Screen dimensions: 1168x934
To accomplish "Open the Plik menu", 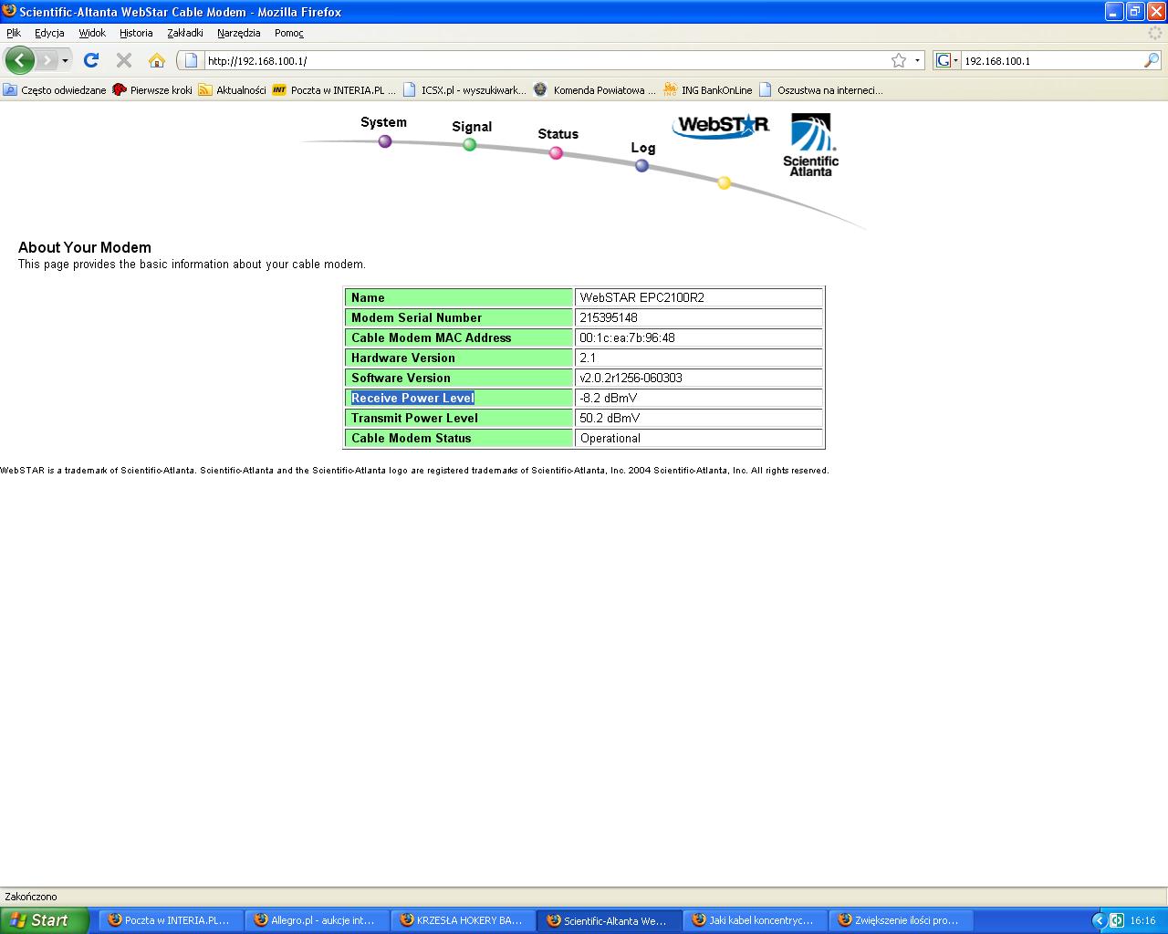I will point(14,33).
